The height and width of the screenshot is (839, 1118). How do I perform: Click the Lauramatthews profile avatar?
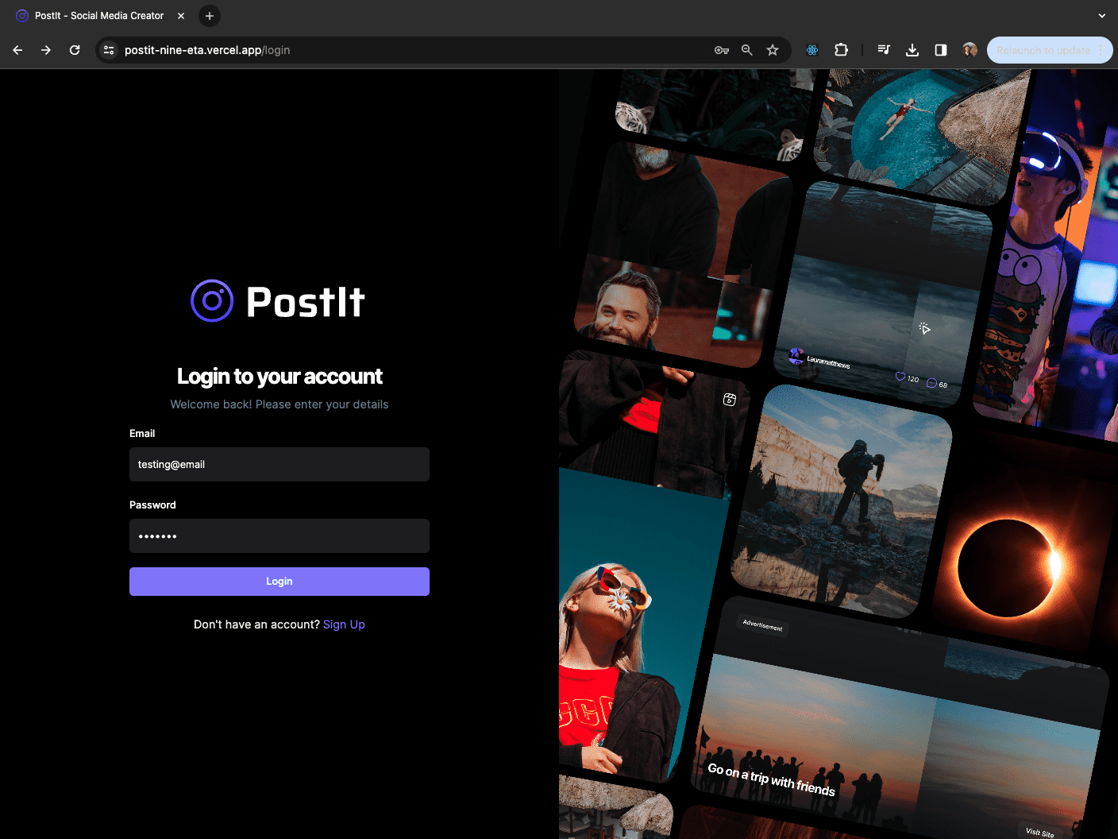(796, 356)
